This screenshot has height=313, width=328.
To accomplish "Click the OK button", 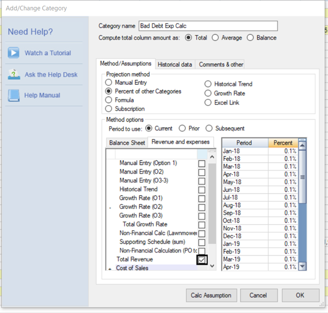I will (300, 295).
